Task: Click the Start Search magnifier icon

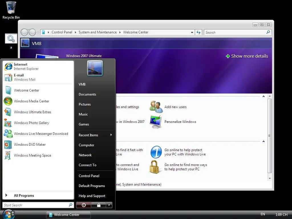Action: pyautogui.click(x=71, y=205)
